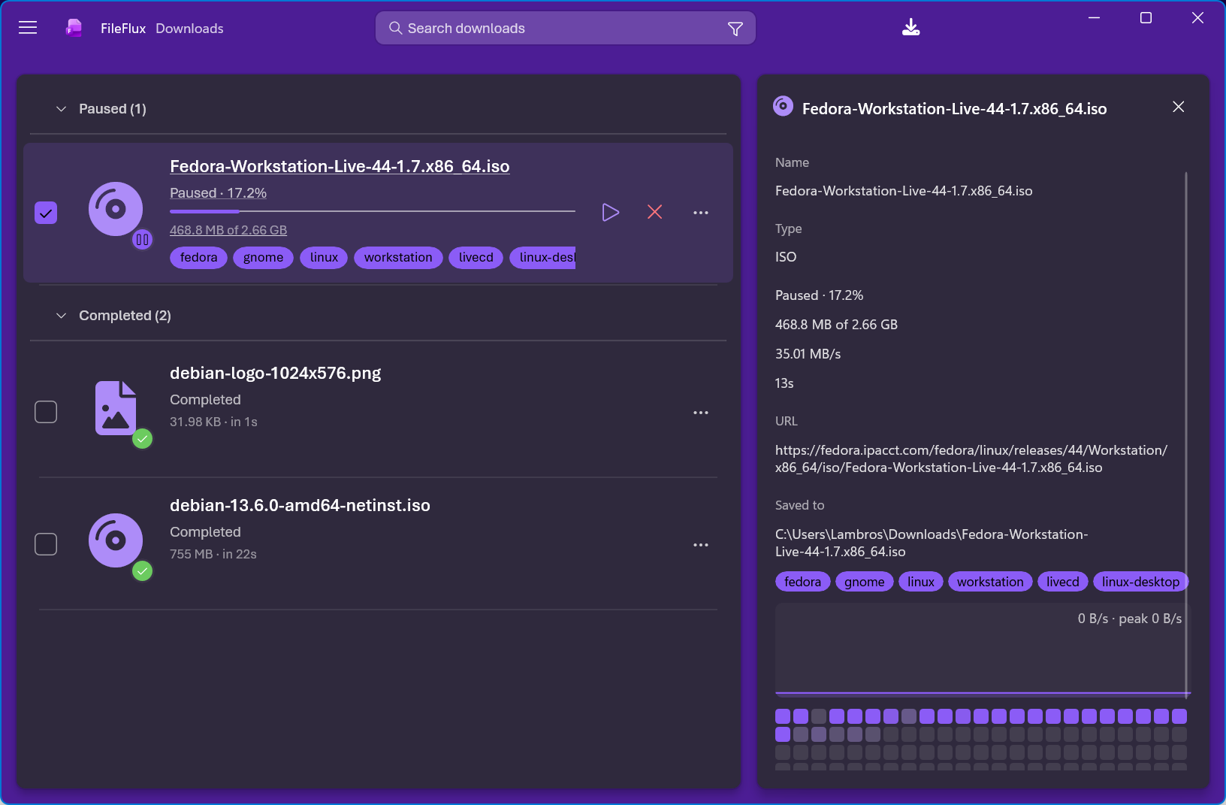Select debian-13.6.0-amd64-netinst.iso file name
This screenshot has width=1226, height=805.
(x=300, y=505)
